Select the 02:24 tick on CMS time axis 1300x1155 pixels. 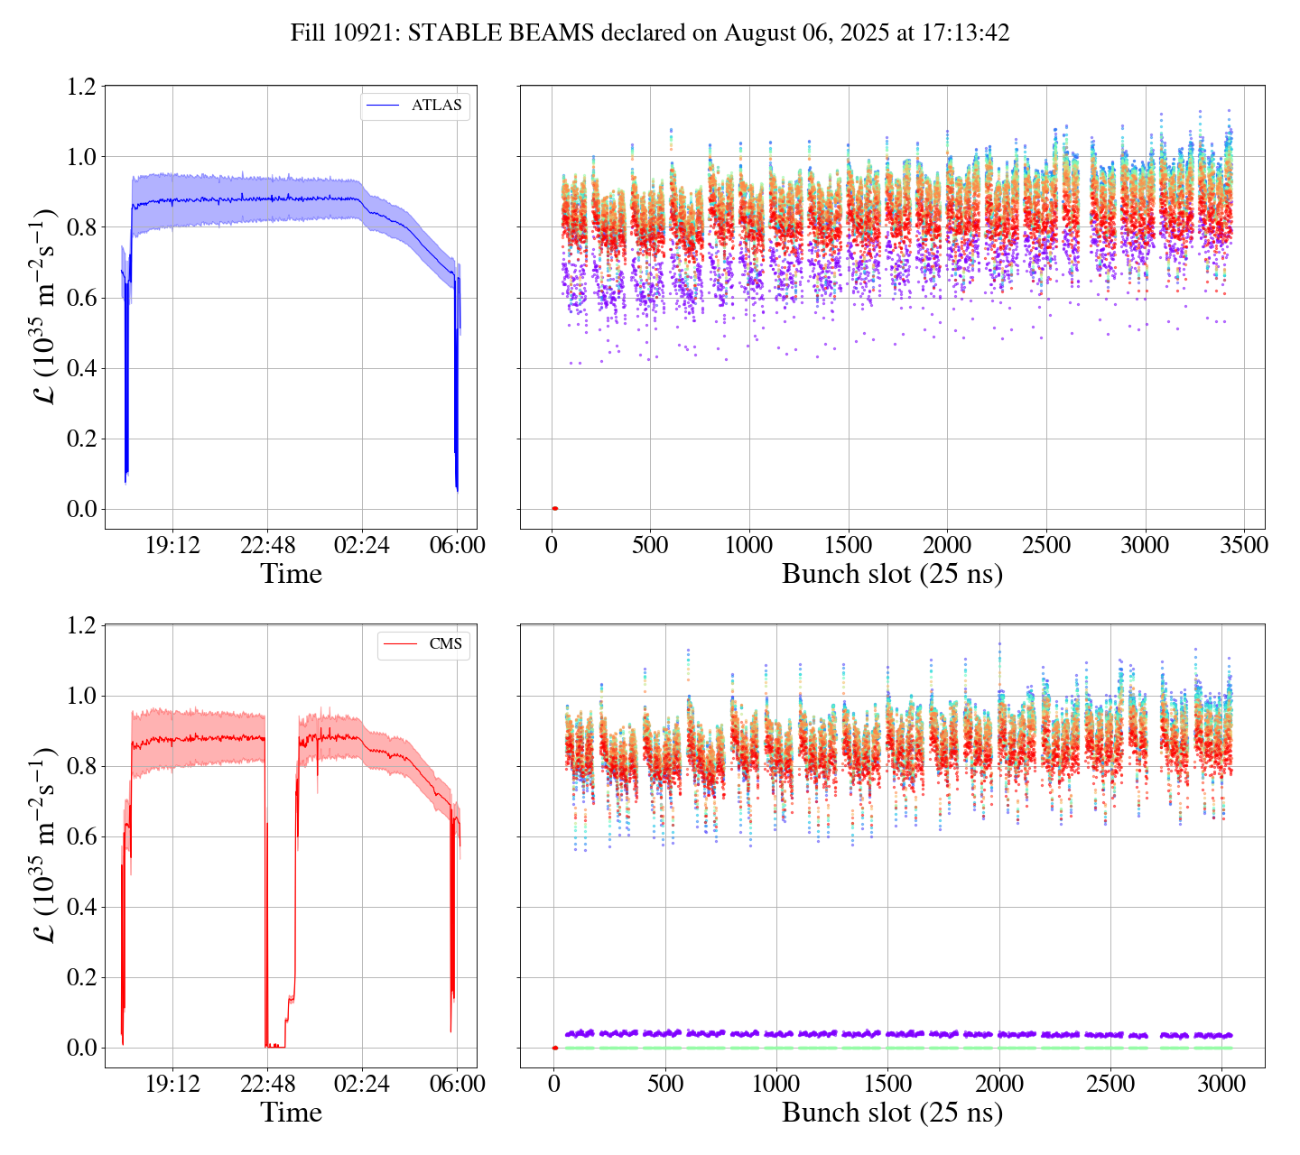[362, 1084]
